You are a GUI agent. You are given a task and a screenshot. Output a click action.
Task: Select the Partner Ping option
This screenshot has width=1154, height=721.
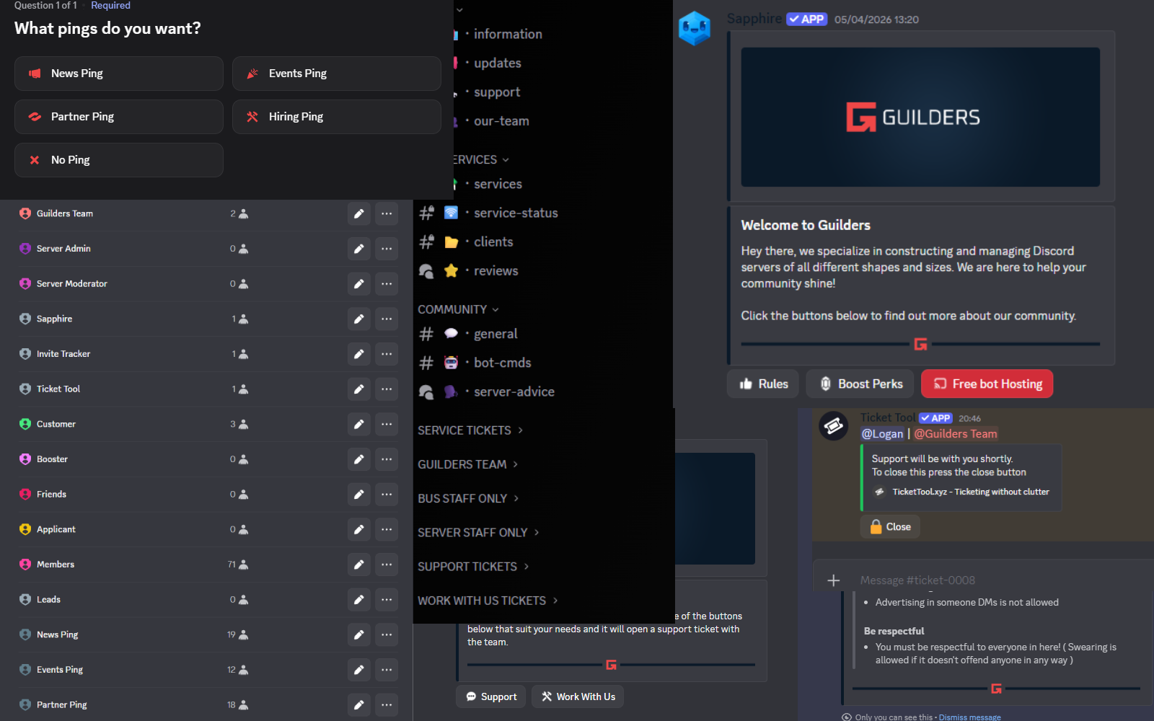point(119,117)
